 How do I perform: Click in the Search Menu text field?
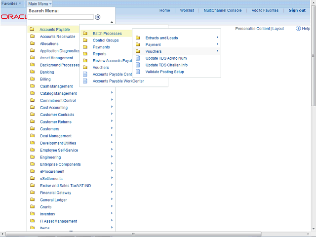pos(60,17)
